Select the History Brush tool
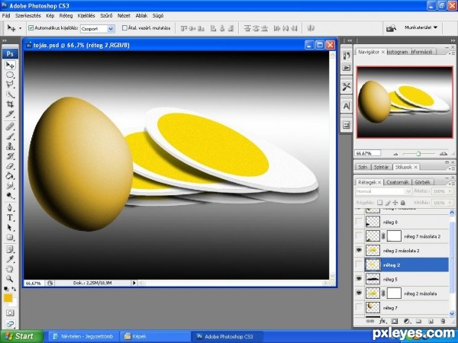 [x=10, y=156]
